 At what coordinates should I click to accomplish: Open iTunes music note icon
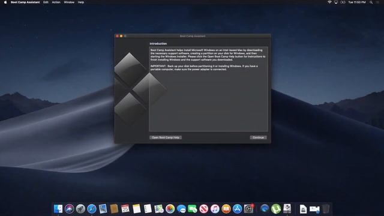[x=215, y=209]
